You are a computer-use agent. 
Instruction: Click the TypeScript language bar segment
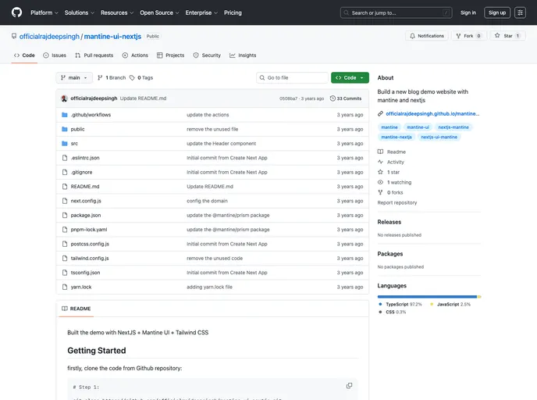click(x=426, y=297)
